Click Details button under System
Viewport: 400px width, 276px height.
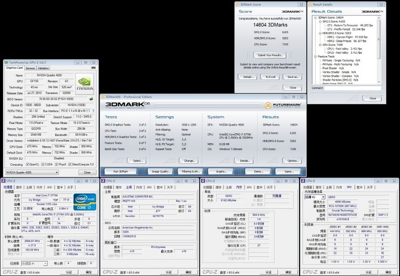coord(244,161)
